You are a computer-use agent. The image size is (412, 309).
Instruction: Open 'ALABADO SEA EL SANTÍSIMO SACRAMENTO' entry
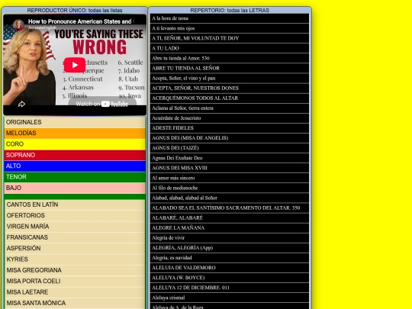coord(230,208)
